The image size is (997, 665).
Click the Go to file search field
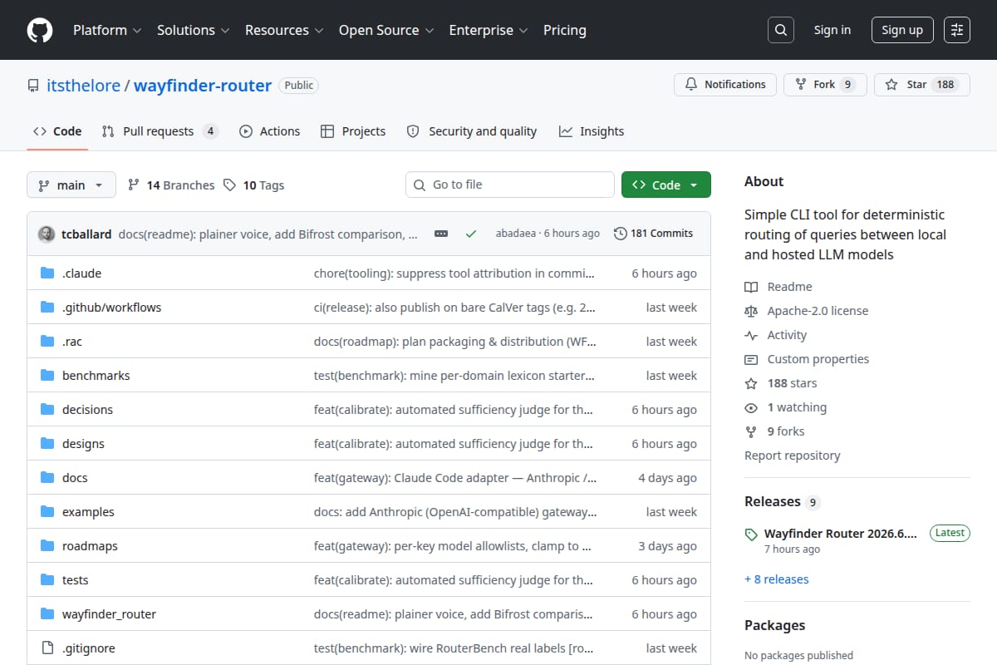pyautogui.click(x=510, y=185)
